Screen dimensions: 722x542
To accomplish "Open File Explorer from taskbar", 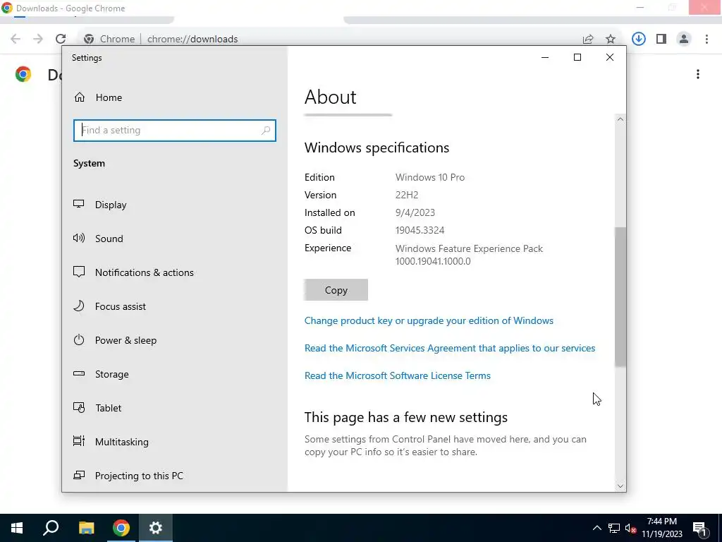I will click(x=86, y=528).
